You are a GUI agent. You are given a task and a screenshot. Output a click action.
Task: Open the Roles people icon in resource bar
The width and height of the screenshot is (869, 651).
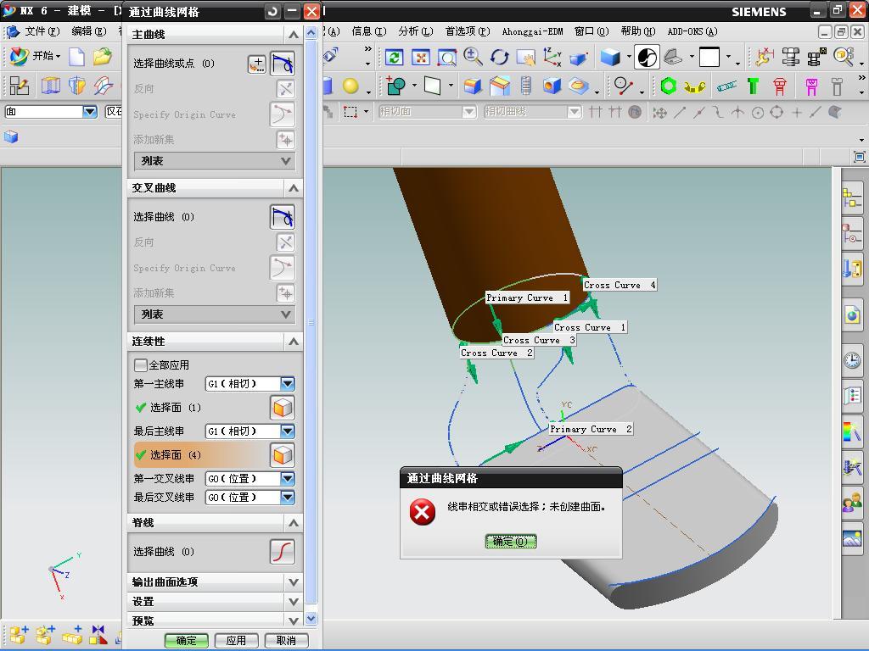852,502
